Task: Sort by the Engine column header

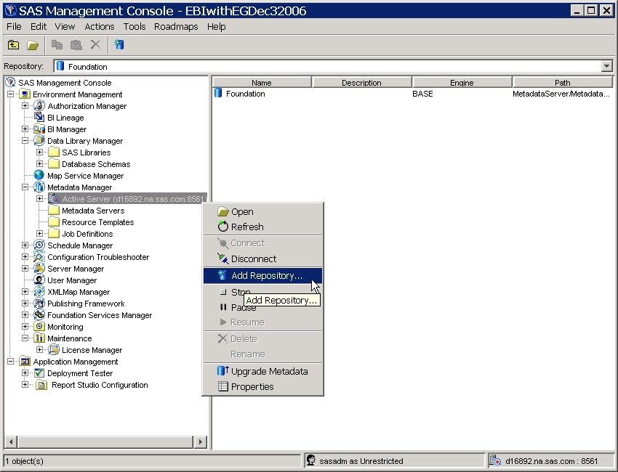Action: pyautogui.click(x=462, y=83)
